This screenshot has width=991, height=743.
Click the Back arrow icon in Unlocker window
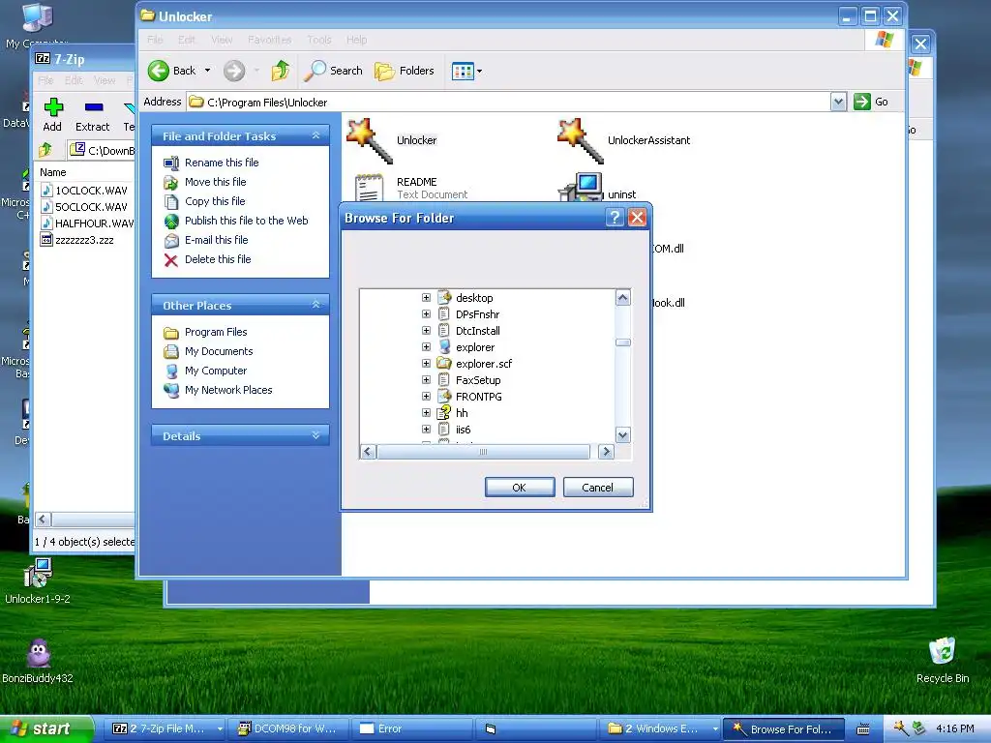click(159, 71)
